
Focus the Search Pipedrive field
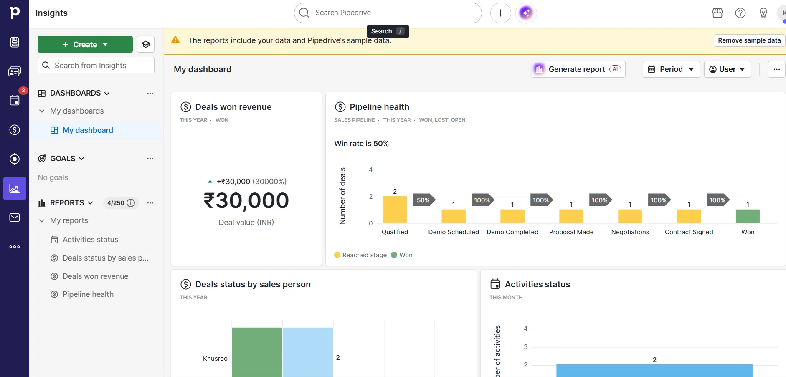pos(388,13)
